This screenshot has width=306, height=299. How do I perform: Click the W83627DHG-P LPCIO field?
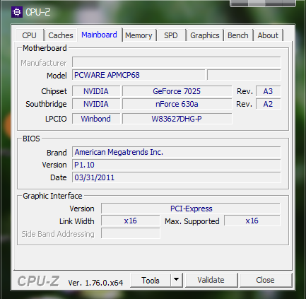[177, 119]
